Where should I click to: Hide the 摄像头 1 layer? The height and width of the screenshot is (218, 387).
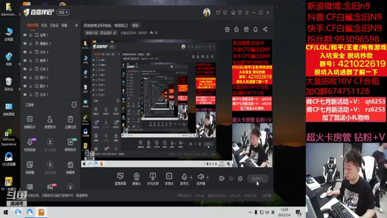25,44
